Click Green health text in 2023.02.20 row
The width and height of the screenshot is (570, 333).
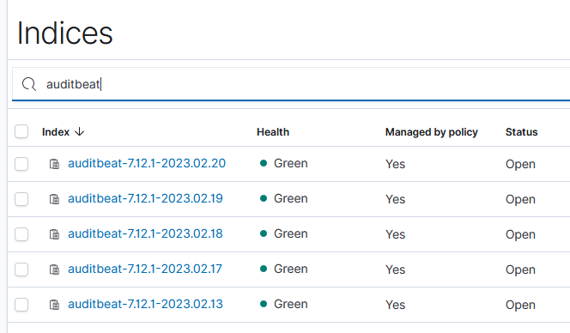point(291,163)
